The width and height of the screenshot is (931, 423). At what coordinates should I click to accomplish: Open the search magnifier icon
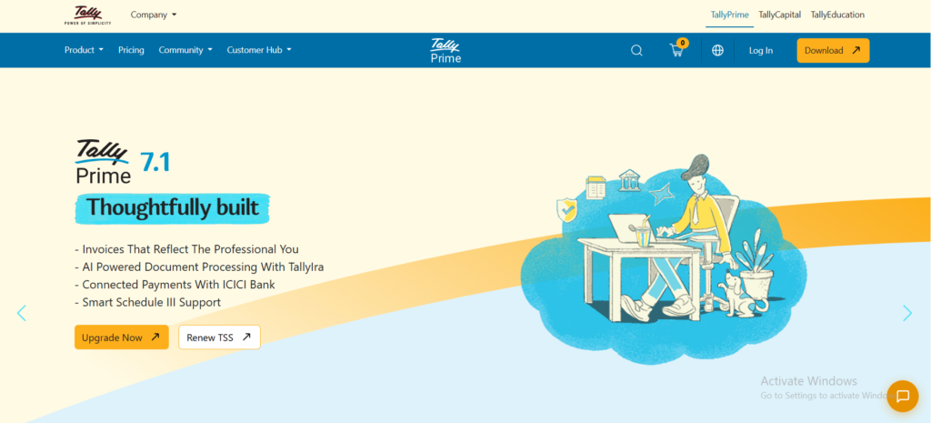[x=636, y=51]
